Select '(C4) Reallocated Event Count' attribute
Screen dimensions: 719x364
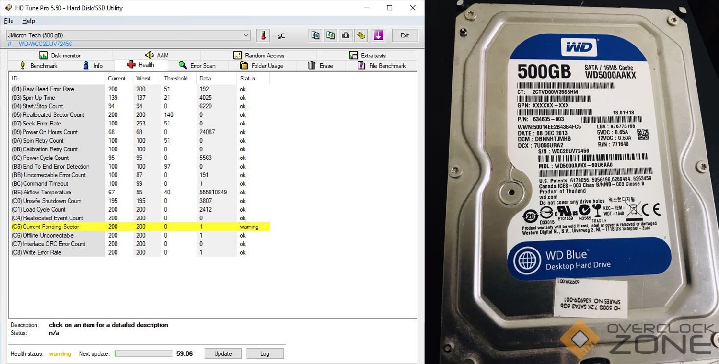click(x=140, y=218)
